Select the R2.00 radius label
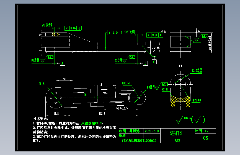The height and width of the screenshot is (155, 240). tap(165, 89)
